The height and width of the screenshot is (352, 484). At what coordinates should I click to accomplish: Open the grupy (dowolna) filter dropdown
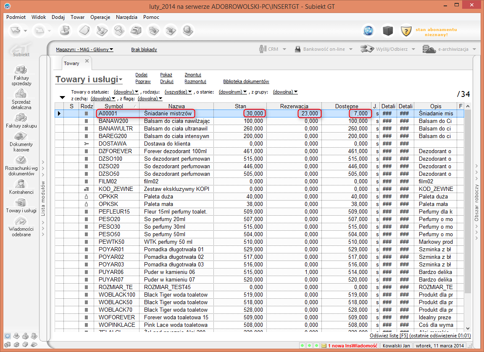[285, 92]
